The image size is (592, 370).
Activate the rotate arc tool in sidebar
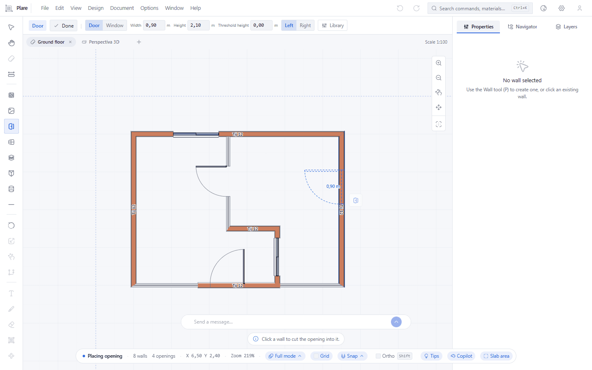[x=12, y=225]
